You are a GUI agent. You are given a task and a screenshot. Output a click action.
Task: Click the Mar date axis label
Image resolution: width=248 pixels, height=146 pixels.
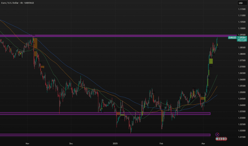click(x=203, y=143)
